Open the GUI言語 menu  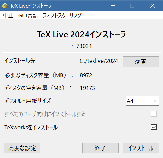click(28, 15)
